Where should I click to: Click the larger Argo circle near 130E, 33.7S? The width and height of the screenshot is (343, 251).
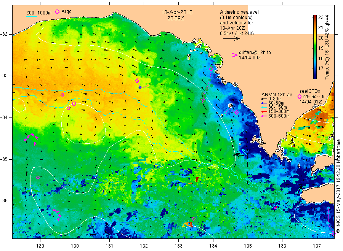(x=74, y=104)
